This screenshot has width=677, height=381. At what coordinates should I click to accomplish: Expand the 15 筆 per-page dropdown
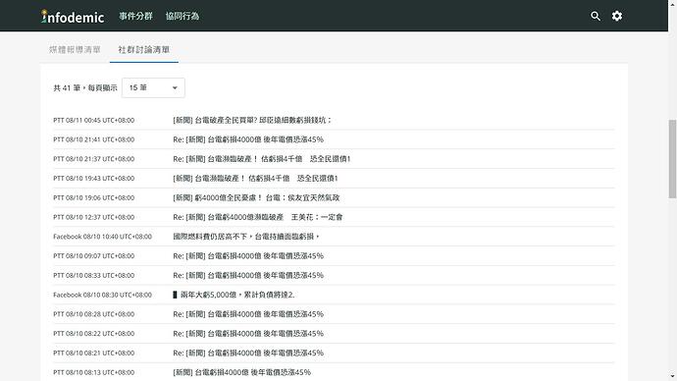coord(153,87)
